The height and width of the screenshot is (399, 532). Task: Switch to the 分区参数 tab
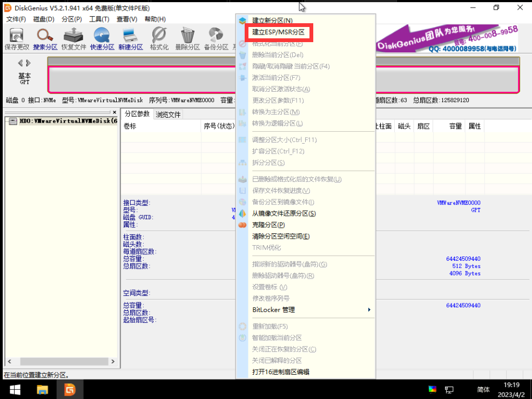coord(137,114)
